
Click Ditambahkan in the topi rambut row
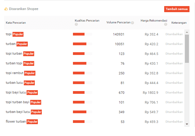coord(174,73)
